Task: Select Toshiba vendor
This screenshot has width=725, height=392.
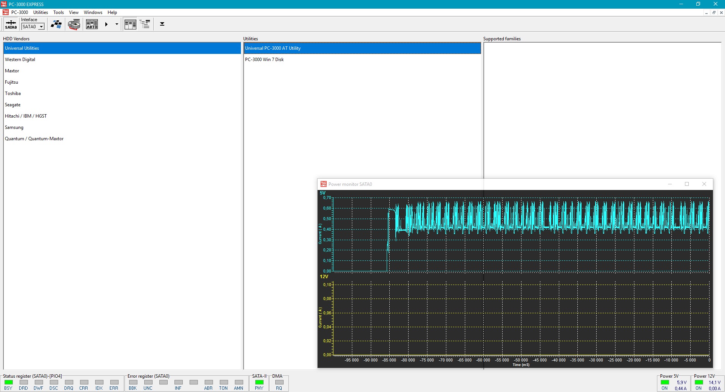Action: point(122,93)
